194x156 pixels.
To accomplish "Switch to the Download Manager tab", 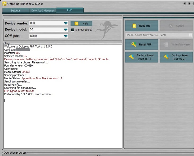I will (x=43, y=11).
